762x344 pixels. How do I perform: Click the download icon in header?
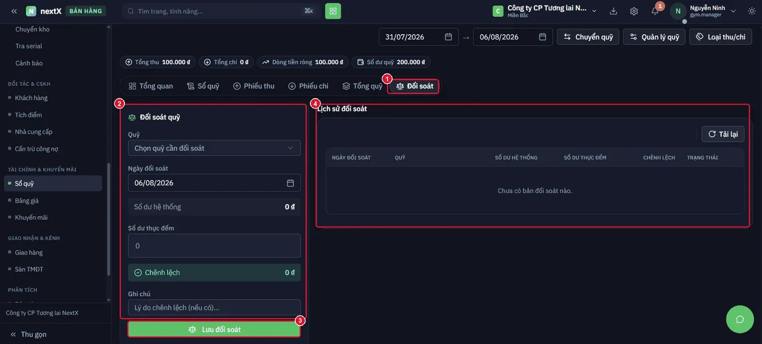613,11
